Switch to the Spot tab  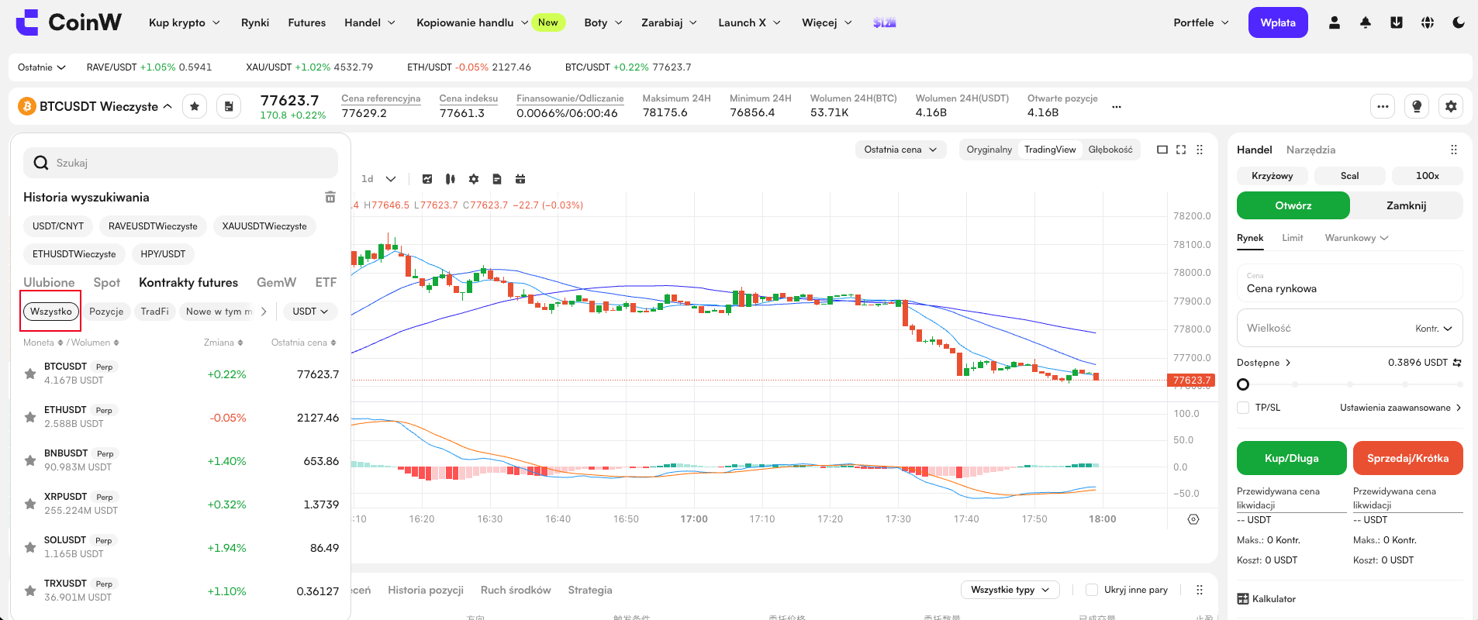pos(107,283)
